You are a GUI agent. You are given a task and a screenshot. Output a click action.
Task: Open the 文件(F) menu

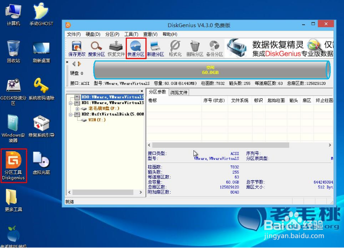pyautogui.click(x=74, y=34)
